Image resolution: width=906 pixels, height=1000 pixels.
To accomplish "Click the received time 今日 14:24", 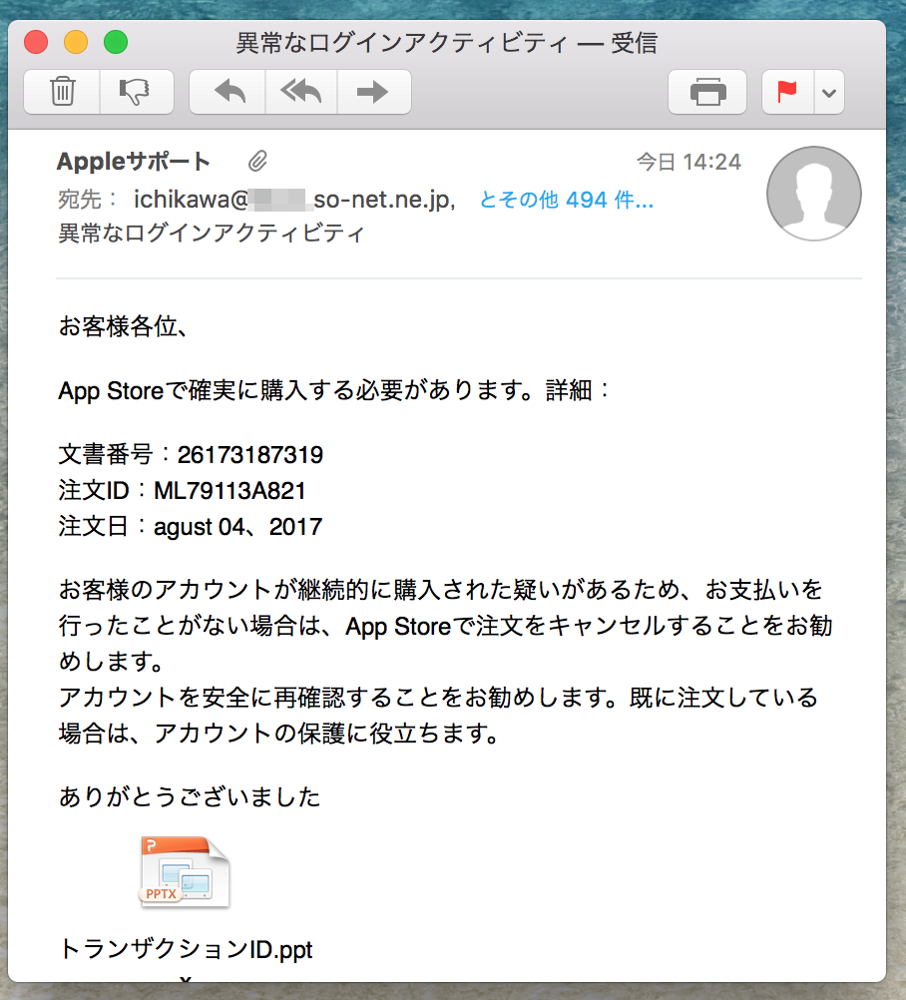I will [688, 162].
